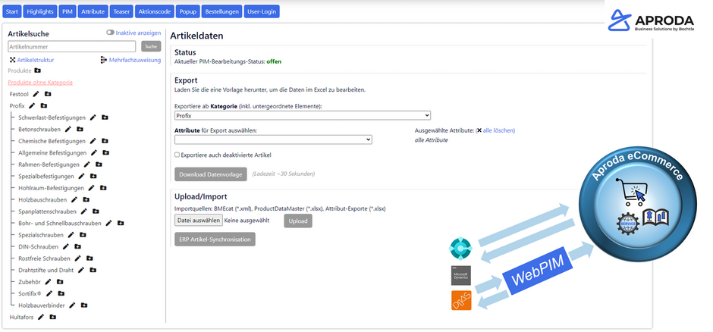Click the add-folder icon beside Produkte
This screenshot has height=332, width=713.
[38, 70]
